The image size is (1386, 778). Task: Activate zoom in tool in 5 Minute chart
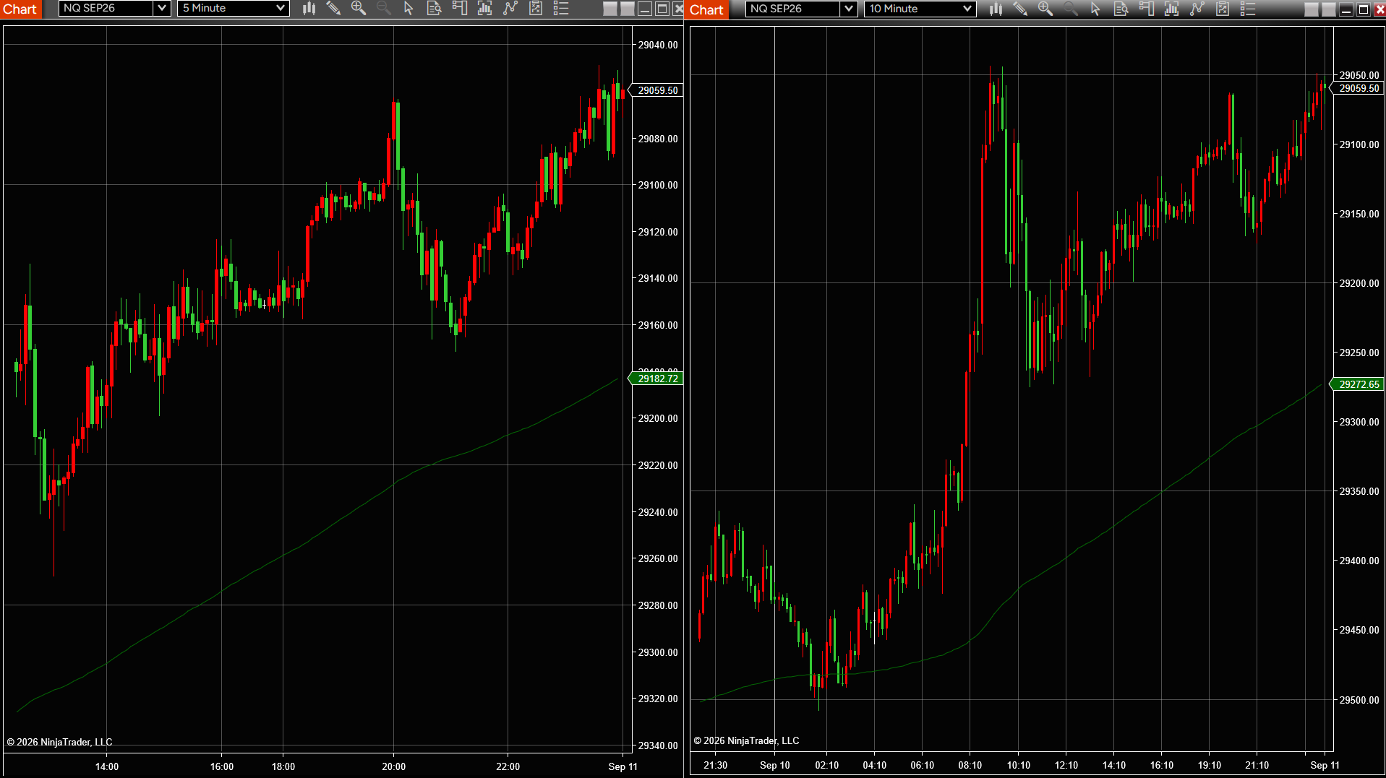tap(358, 8)
